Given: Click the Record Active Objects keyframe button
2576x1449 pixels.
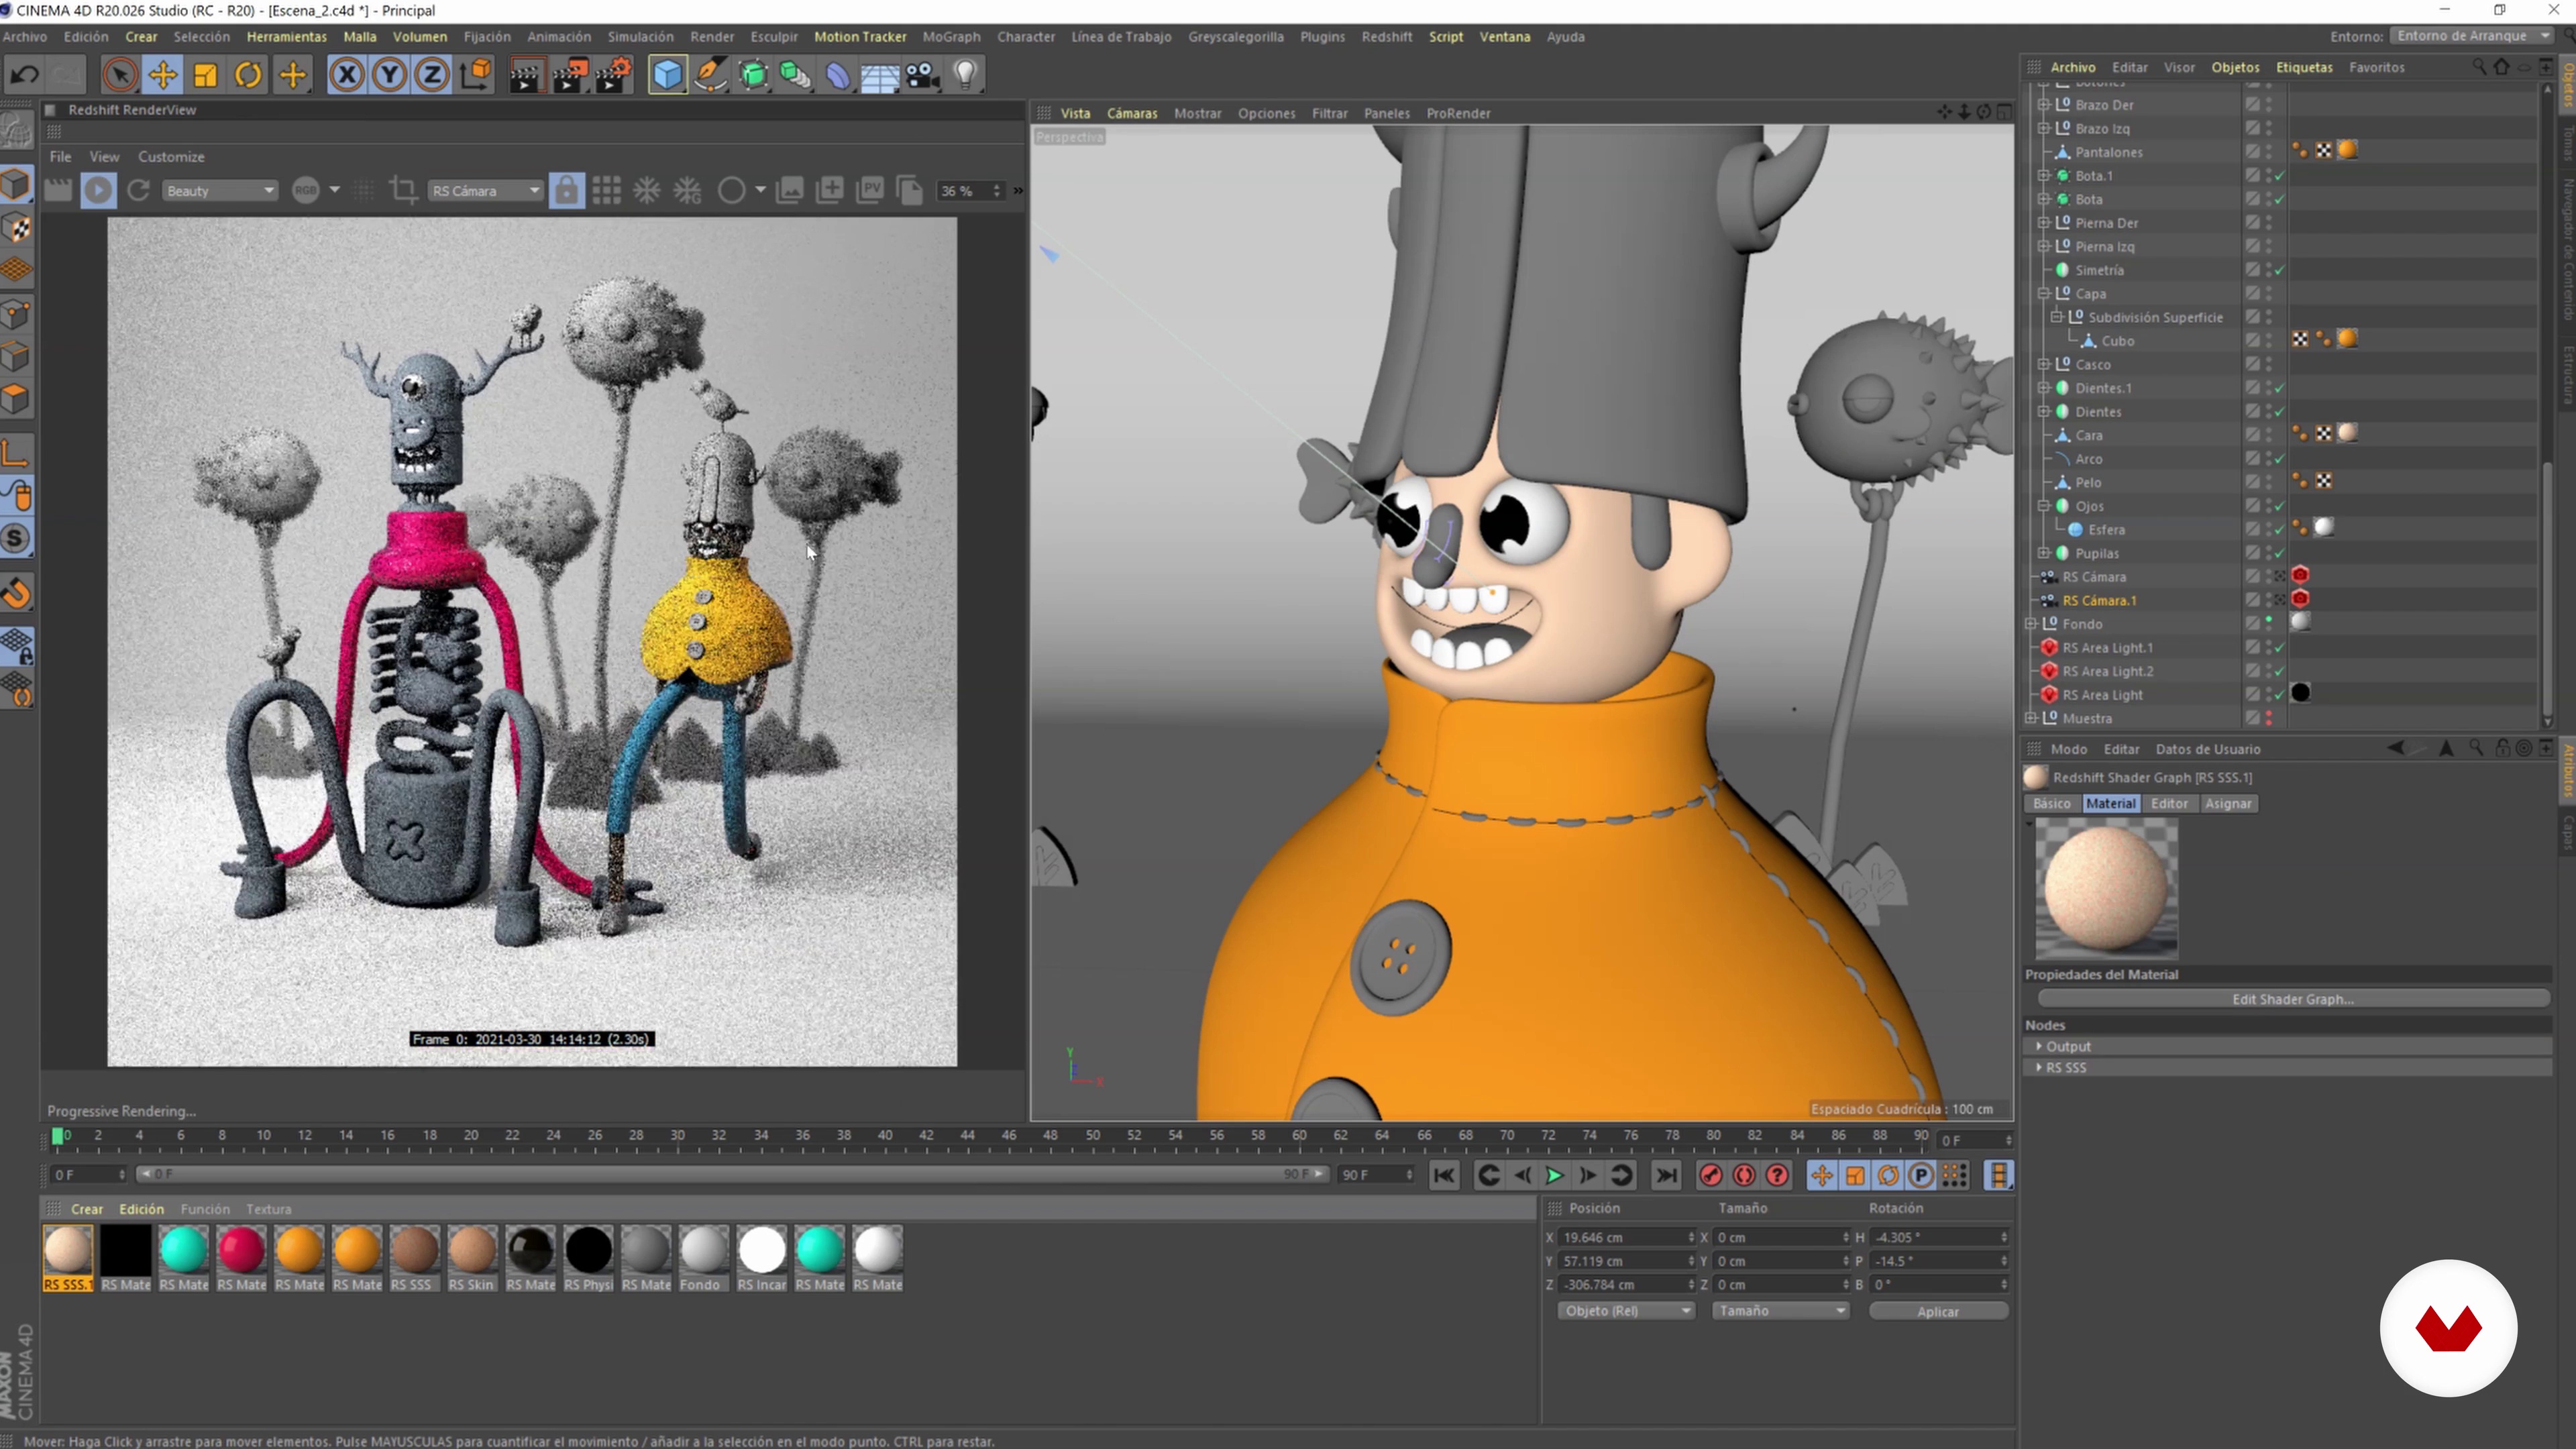Looking at the screenshot, I should click(x=1710, y=1176).
